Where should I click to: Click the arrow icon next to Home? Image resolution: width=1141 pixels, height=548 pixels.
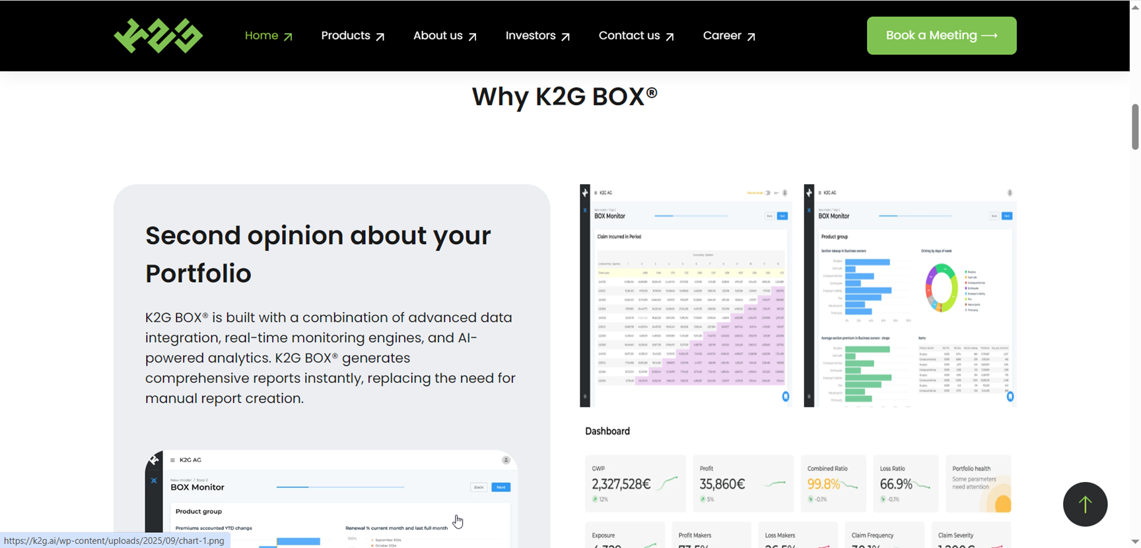point(288,37)
